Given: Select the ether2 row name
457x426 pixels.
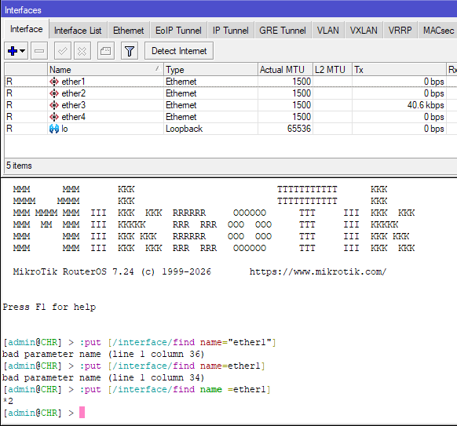Looking at the screenshot, I should point(74,93).
